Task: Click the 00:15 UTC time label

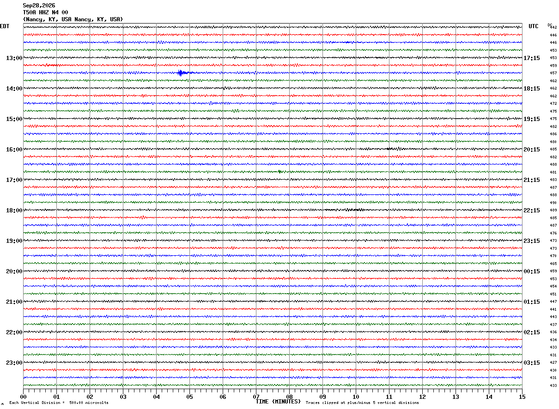Action: [531, 271]
